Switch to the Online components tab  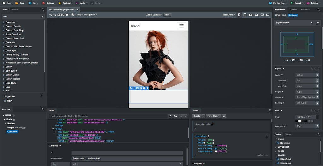[15, 9]
